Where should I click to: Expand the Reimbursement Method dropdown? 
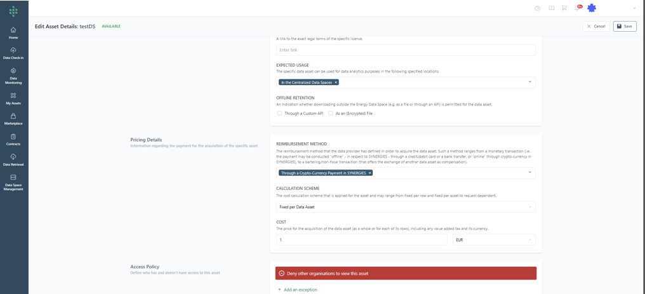(x=529, y=173)
